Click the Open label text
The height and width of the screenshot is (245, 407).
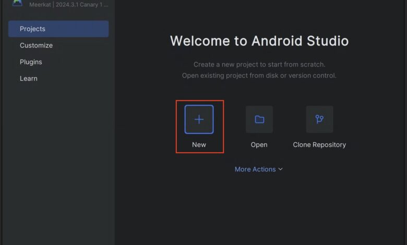point(259,145)
